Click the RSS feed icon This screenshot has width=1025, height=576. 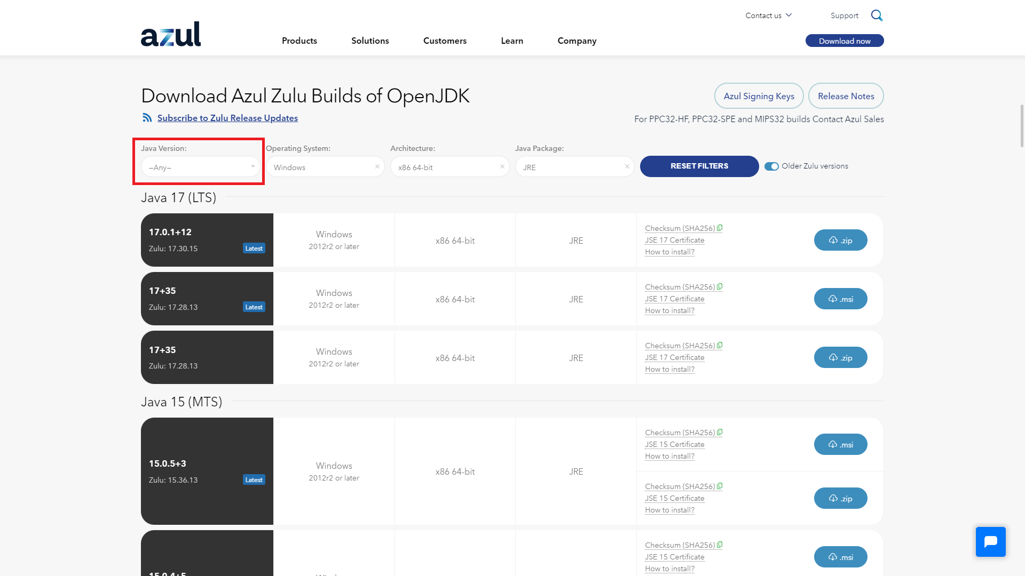147,118
